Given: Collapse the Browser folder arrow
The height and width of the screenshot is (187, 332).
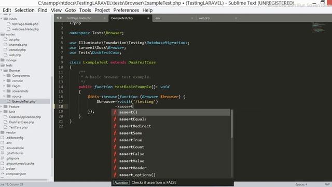Looking at the screenshot, I should pos(1,71).
